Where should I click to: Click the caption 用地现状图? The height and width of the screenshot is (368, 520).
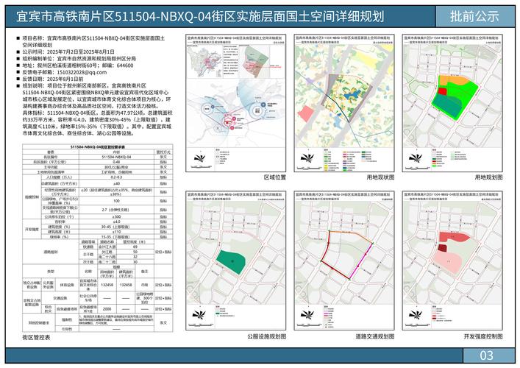381,177
